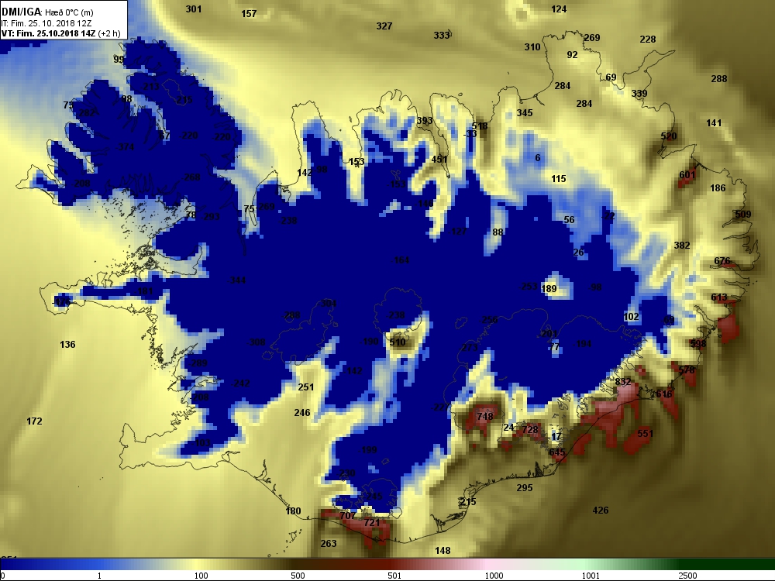775x581 pixels.
Task: Click the map value '451'
Action: (439, 159)
